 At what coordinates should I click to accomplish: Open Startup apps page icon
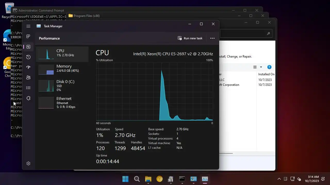tap(28, 67)
